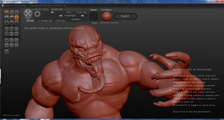The height and width of the screenshot is (120, 224).
Task: Select the Pinch brush tool
Action: click(x=12, y=22)
